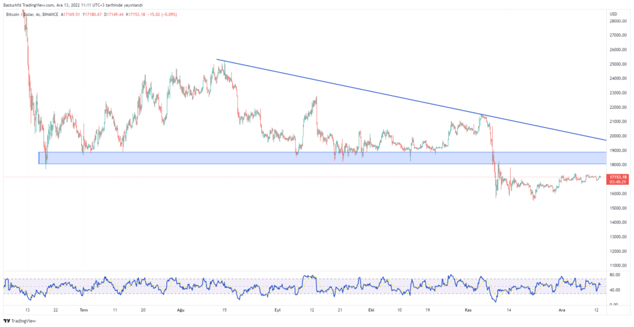
Task: Click the 40.00 level on RSI axis
Action: (615, 290)
